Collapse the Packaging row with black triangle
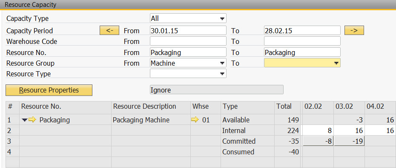 [24, 120]
